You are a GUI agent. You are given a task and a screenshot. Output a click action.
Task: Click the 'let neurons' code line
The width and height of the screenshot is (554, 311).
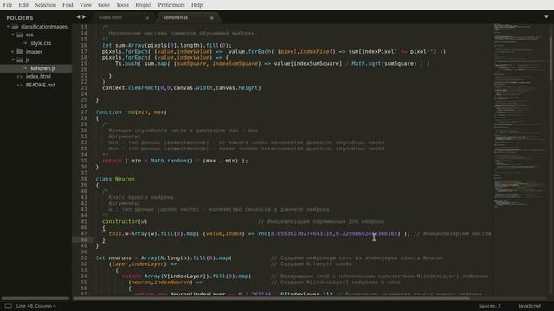[x=164, y=257]
